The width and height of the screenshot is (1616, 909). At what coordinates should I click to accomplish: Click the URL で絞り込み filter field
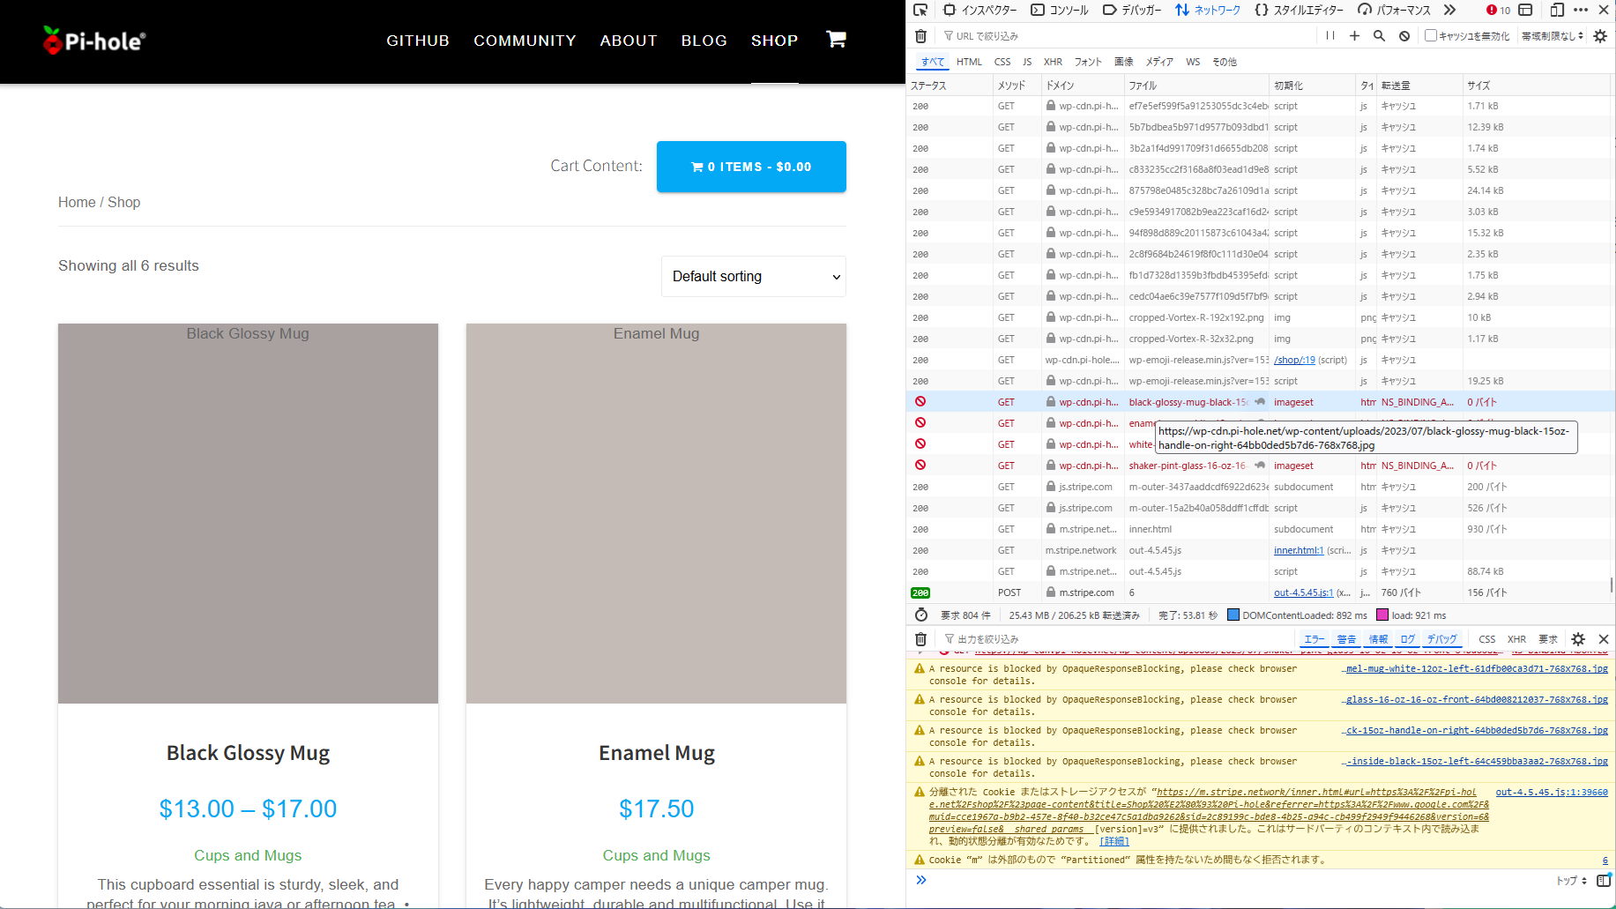1128,36
